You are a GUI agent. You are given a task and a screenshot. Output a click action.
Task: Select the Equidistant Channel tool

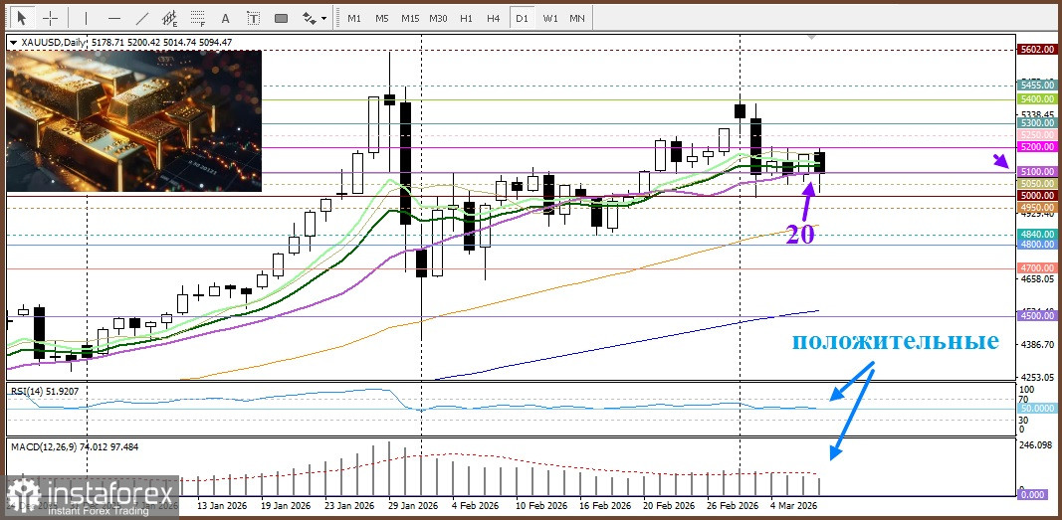coord(170,18)
